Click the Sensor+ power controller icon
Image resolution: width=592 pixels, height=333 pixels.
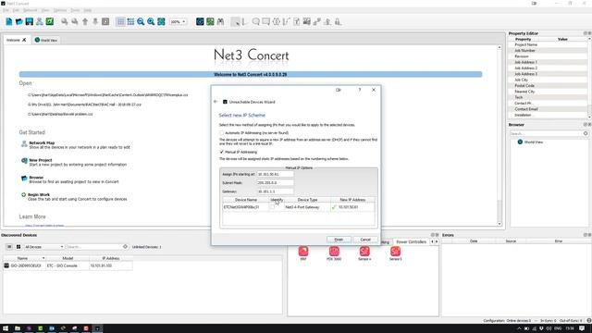(x=364, y=252)
